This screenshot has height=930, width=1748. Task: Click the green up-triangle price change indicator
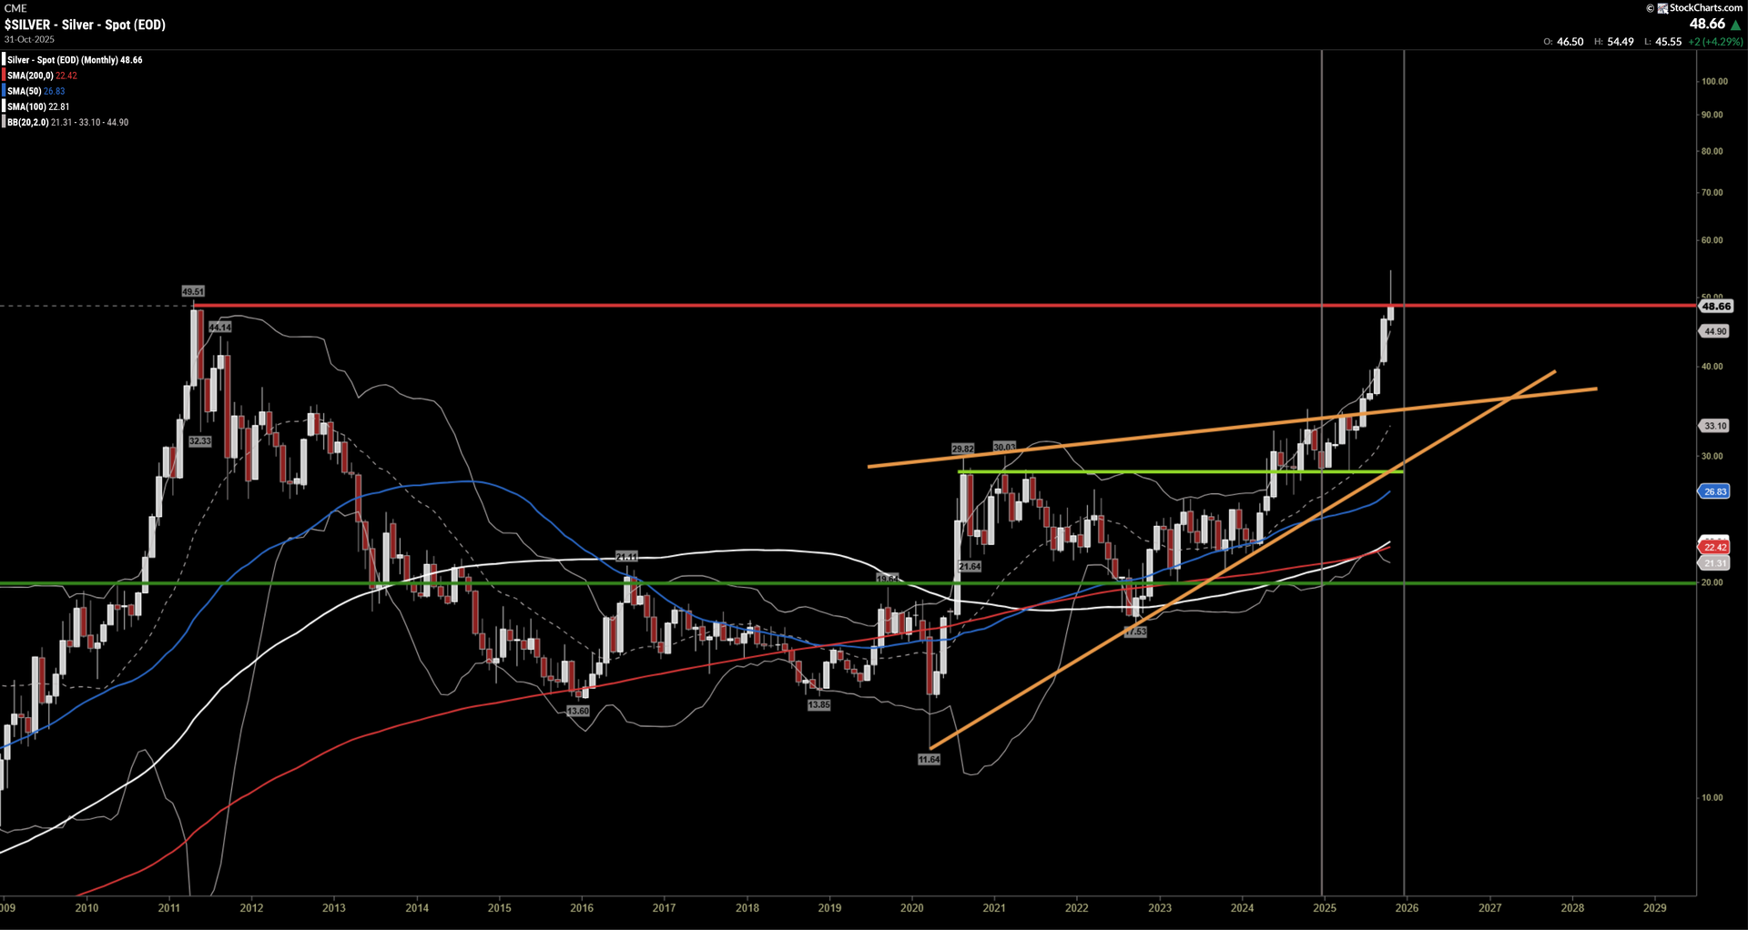click(x=1735, y=25)
